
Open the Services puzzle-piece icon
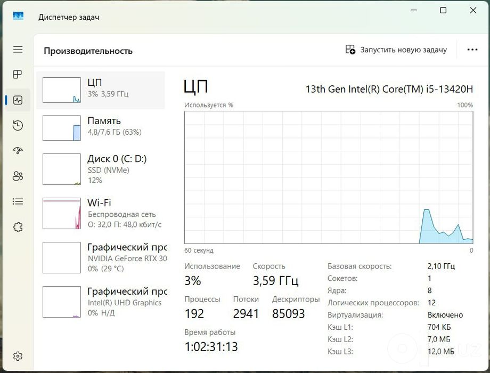[x=18, y=227]
